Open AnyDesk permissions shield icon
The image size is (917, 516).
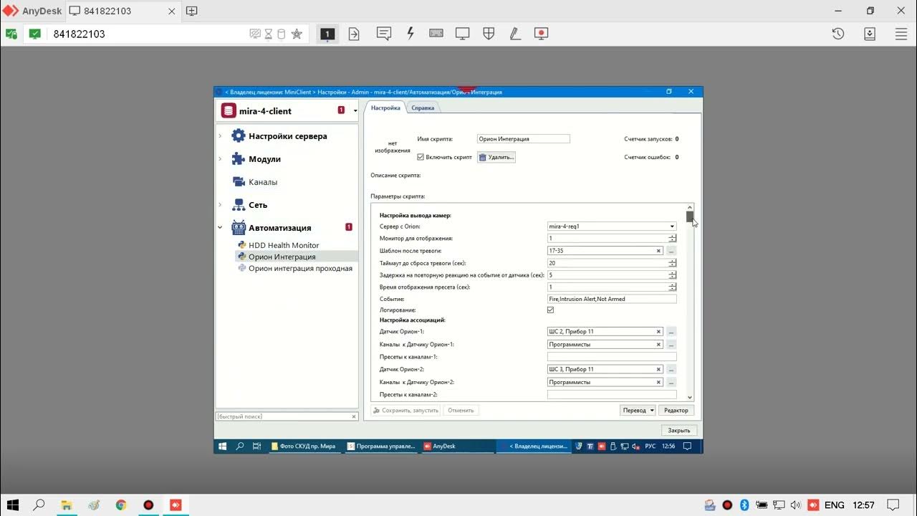(489, 34)
